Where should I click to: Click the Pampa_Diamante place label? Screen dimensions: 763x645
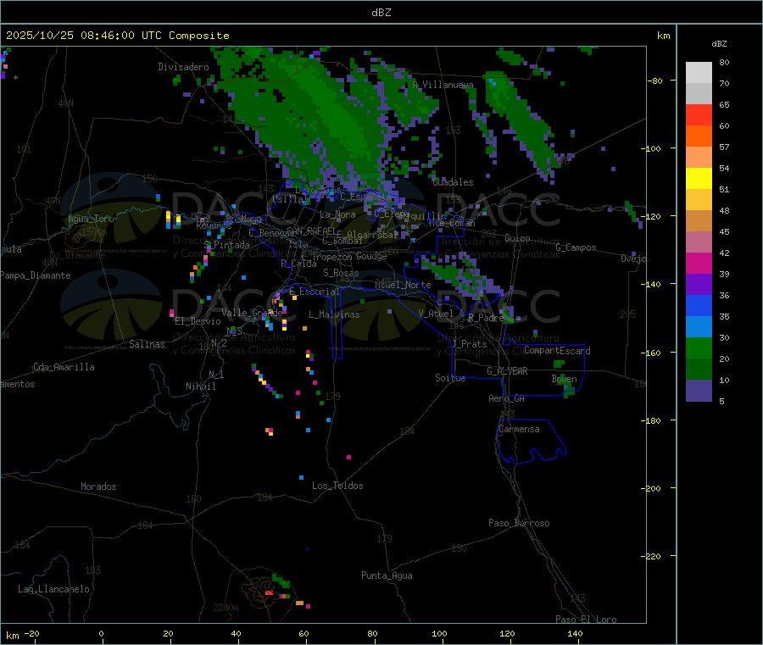coord(36,275)
